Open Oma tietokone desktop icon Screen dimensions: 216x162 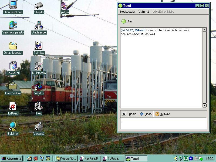tap(13, 6)
